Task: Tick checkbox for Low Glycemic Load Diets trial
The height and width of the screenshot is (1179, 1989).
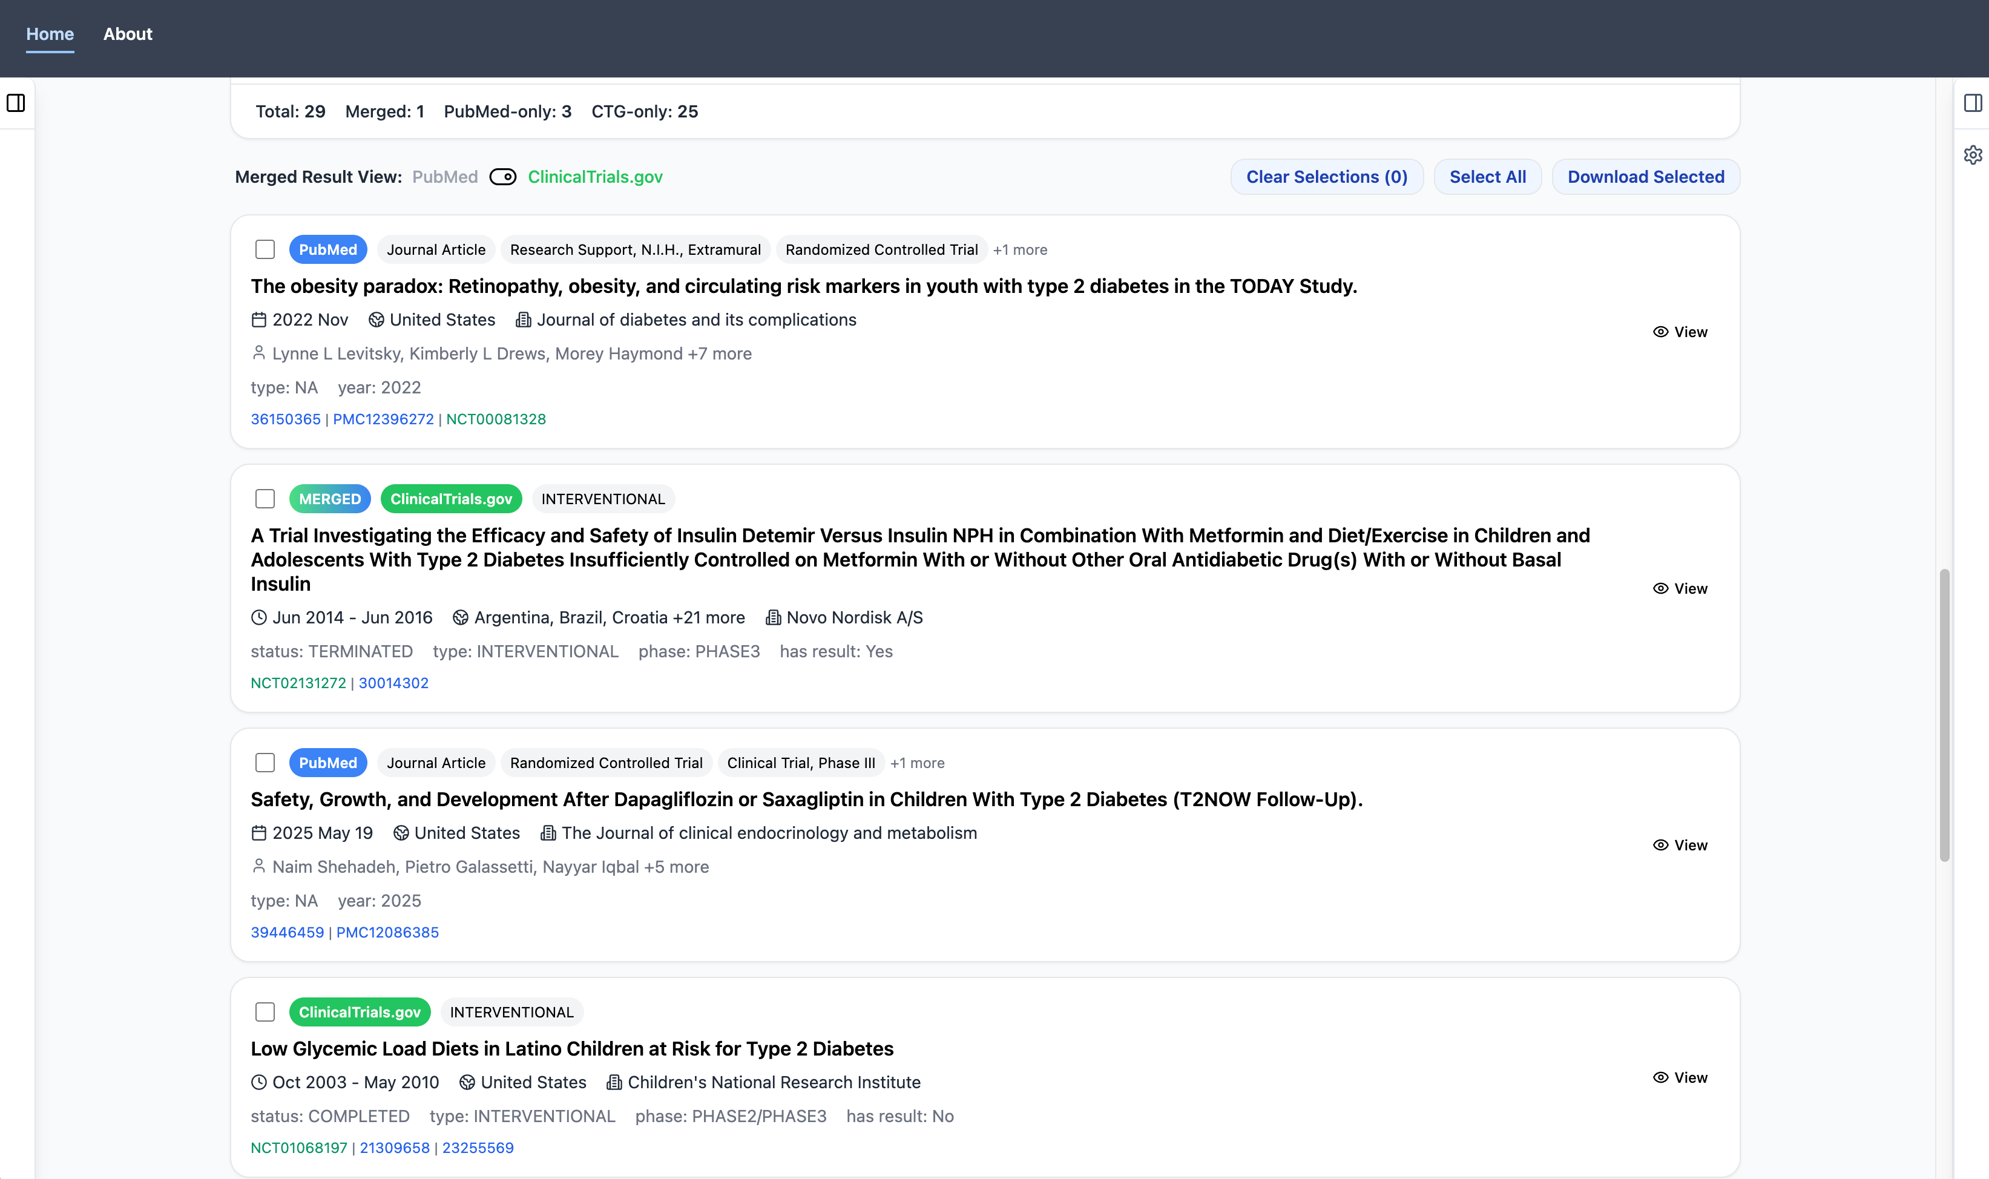Action: 265,1012
